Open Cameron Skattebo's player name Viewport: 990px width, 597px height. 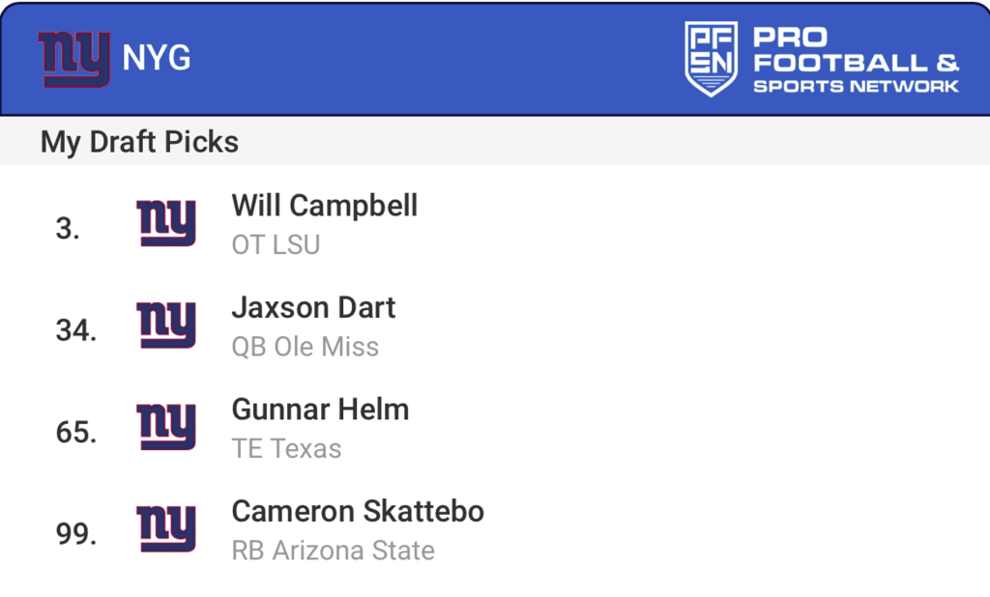point(358,511)
